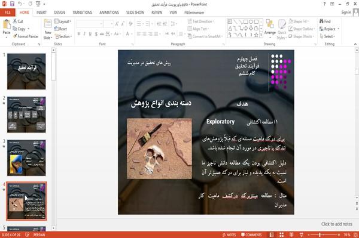This screenshot has width=359, height=238.
Task: Activate the Format Painter brush
Action: (x=26, y=36)
